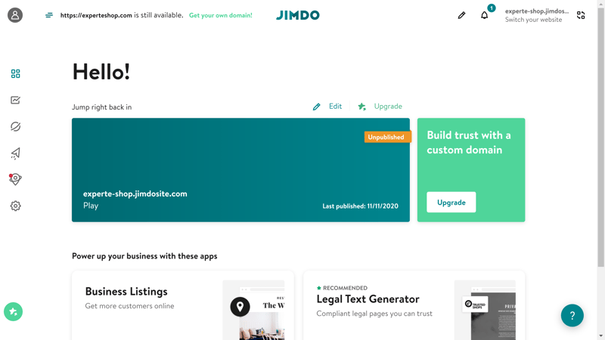Viewport: 605px width, 340px height.
Task: Click the https://experteshop.com domain text
Action: click(x=96, y=15)
